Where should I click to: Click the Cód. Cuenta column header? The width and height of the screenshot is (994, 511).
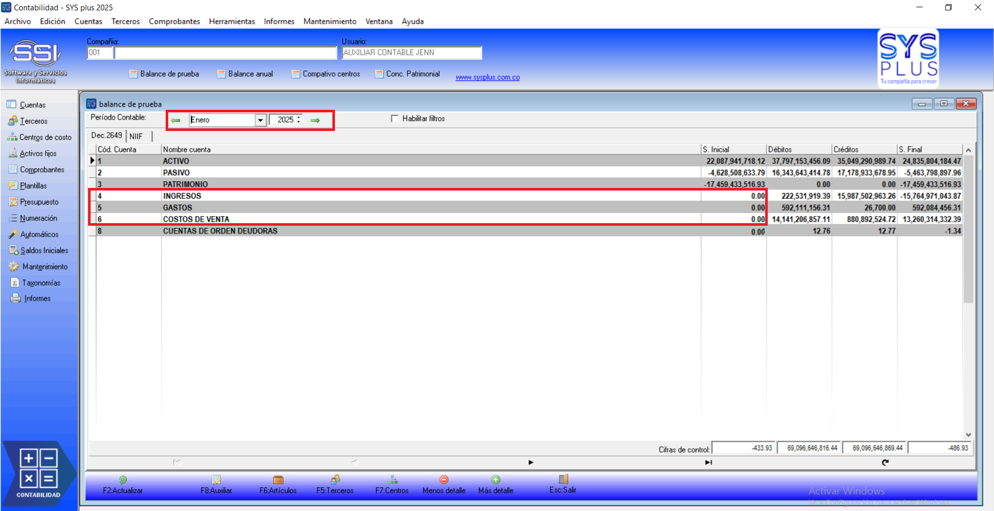[x=128, y=149]
